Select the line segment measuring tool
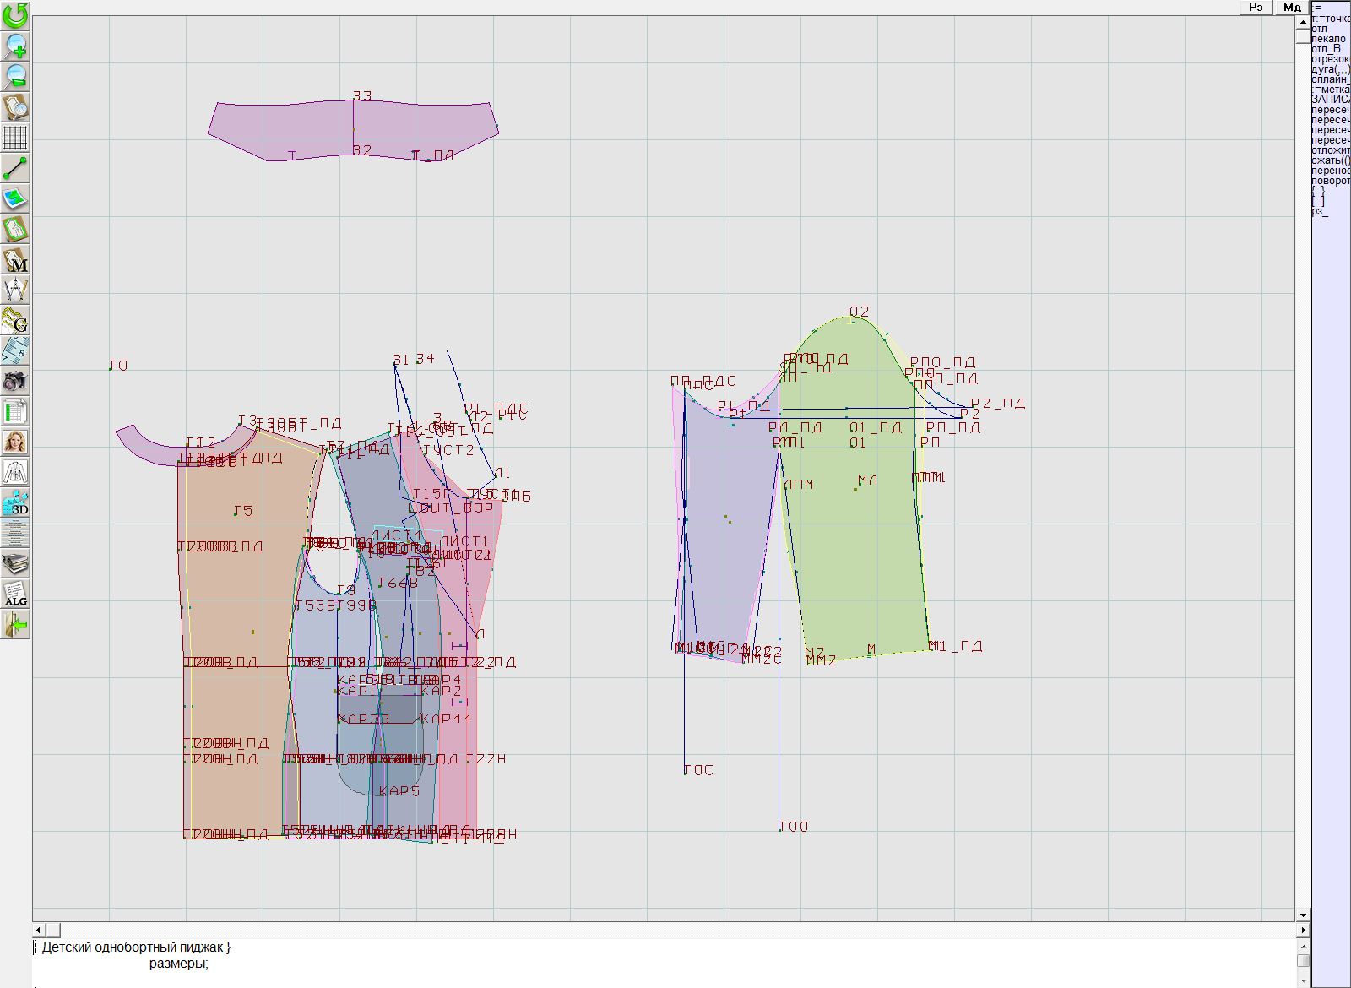 click(15, 168)
